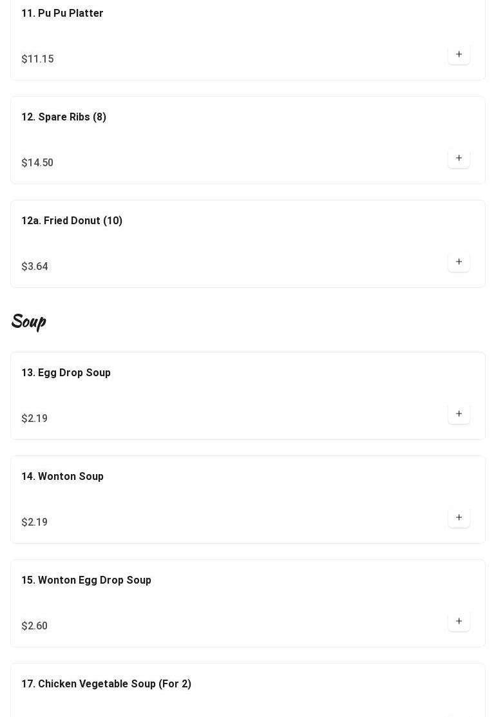Click the $3.64 Fried Donut price
The image size is (496, 717).
(x=35, y=267)
